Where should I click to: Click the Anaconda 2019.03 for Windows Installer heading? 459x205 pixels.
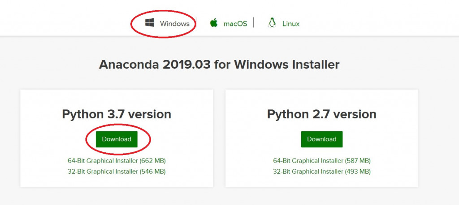(219, 64)
